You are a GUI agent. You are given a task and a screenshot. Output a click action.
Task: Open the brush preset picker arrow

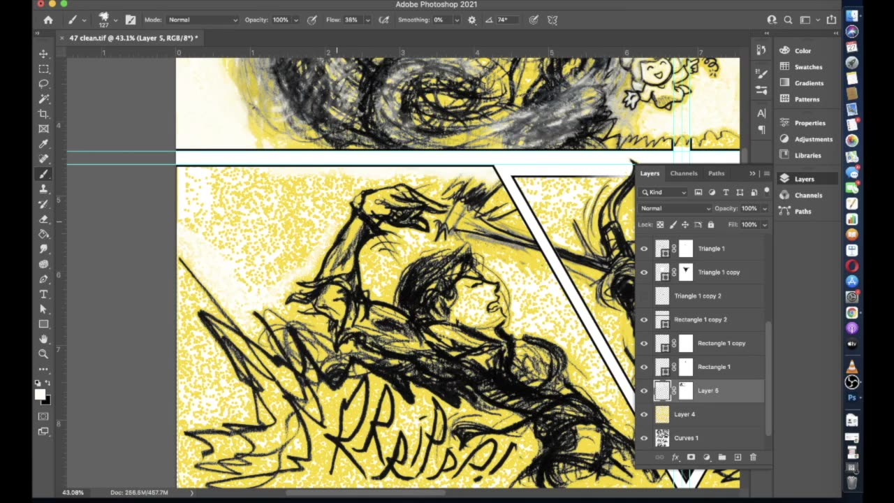(x=116, y=20)
